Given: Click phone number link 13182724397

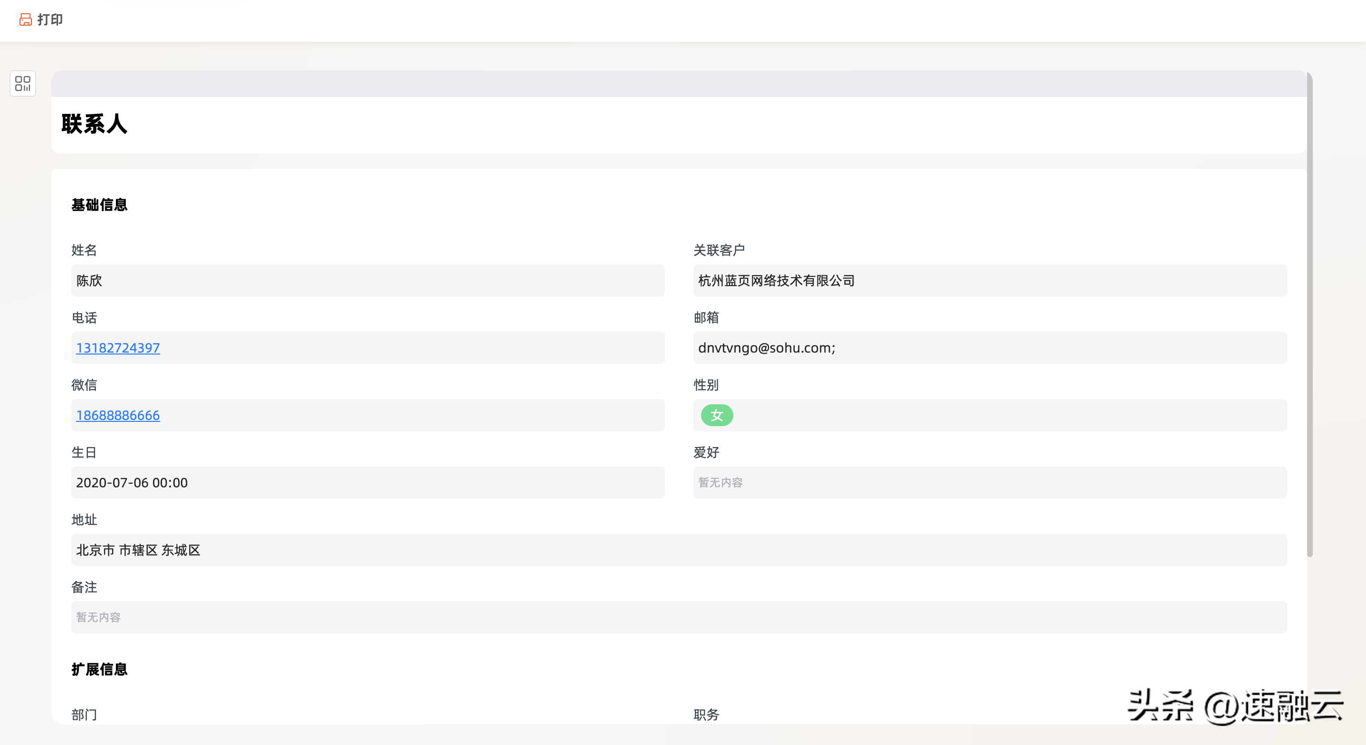Looking at the screenshot, I should [x=118, y=348].
